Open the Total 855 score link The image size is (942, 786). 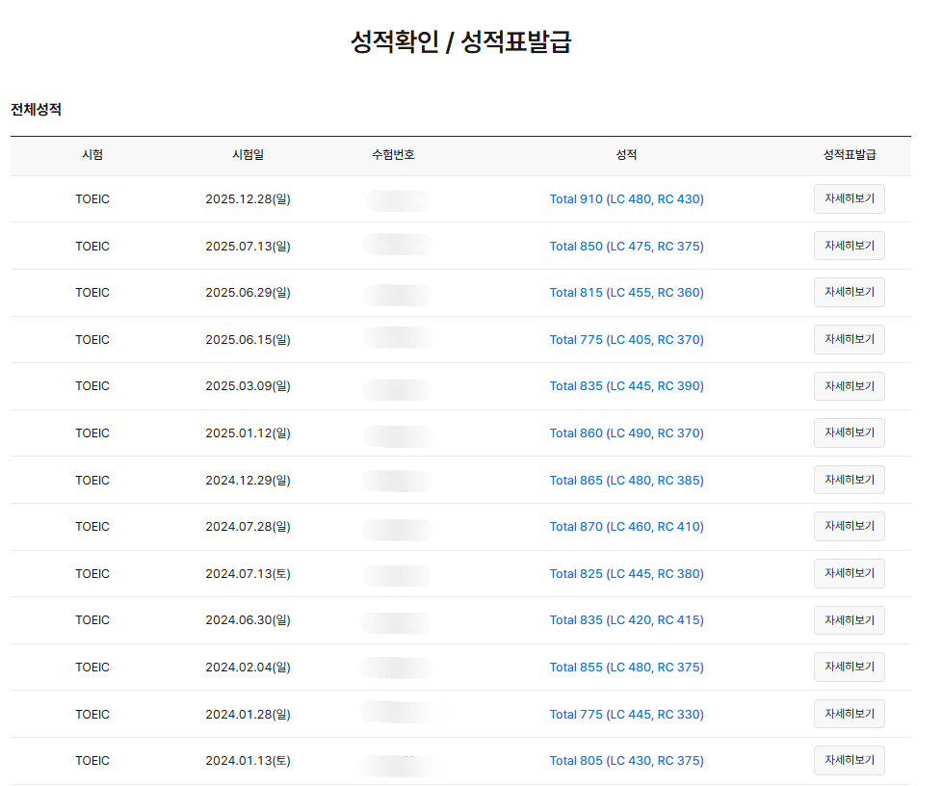[x=626, y=668]
